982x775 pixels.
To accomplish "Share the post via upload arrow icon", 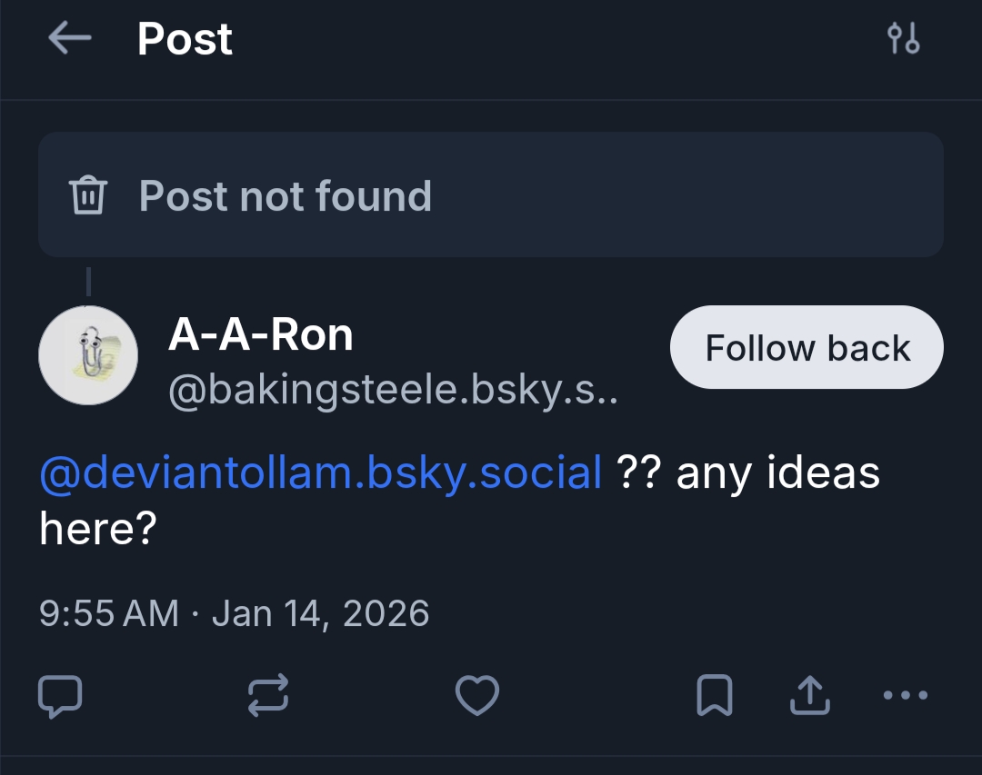I will point(808,696).
